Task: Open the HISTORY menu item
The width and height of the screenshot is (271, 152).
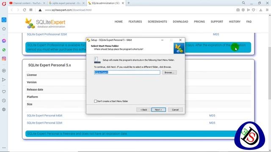Action: [x=235, y=22]
